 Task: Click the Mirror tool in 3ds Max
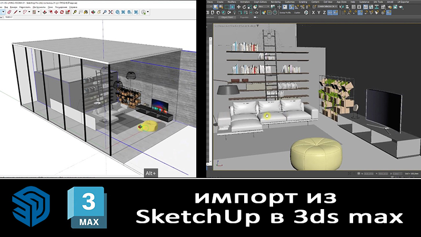click(342, 7)
